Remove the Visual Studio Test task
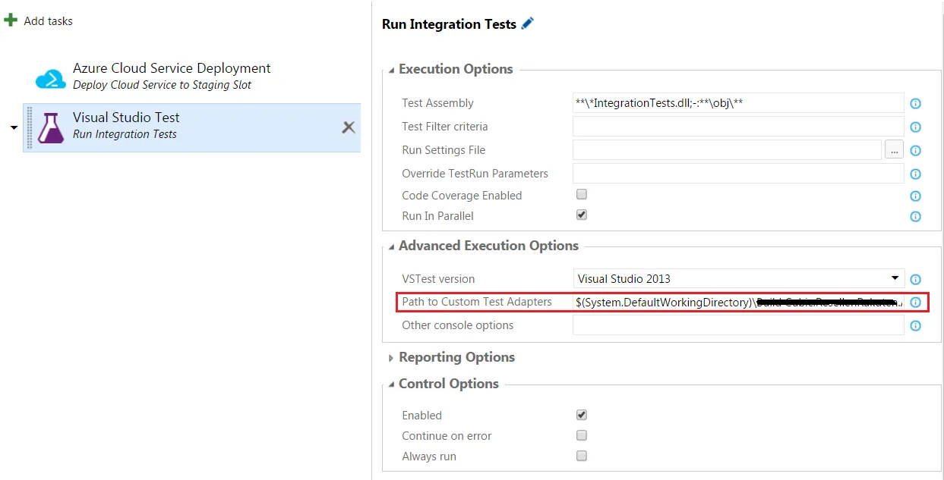 349,127
